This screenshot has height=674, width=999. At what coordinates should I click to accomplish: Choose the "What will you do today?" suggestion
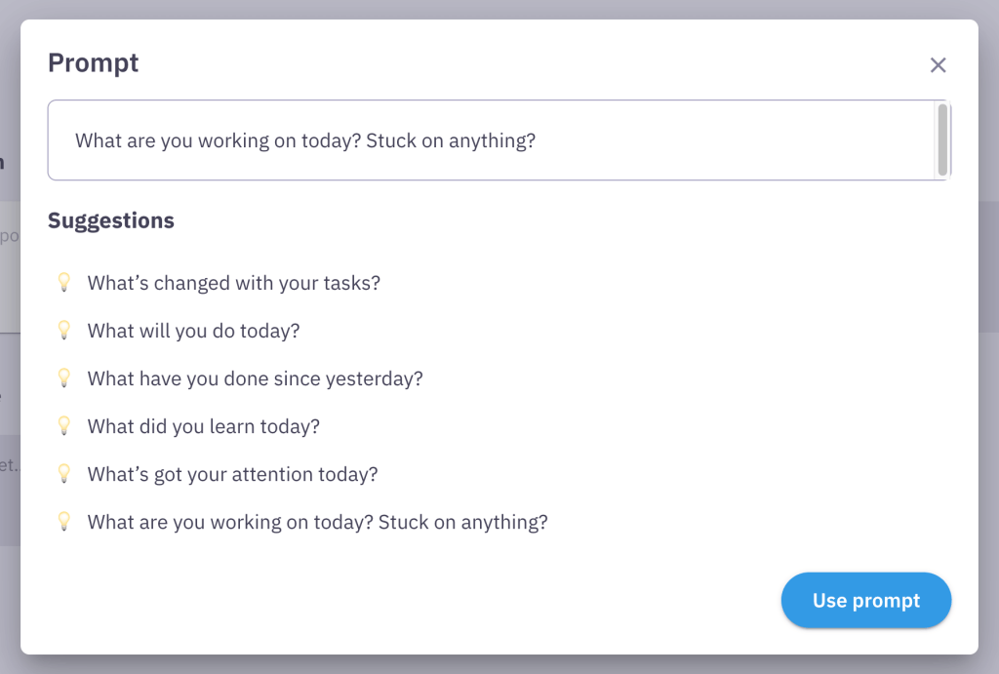194,331
